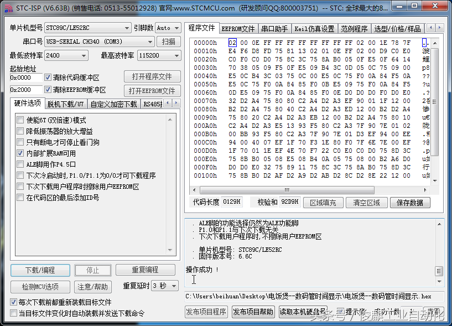Image resolution: width=452 pixels, height=326 pixels.
Task: Click the log panel scrollbar thumb
Action: [x=439, y=271]
